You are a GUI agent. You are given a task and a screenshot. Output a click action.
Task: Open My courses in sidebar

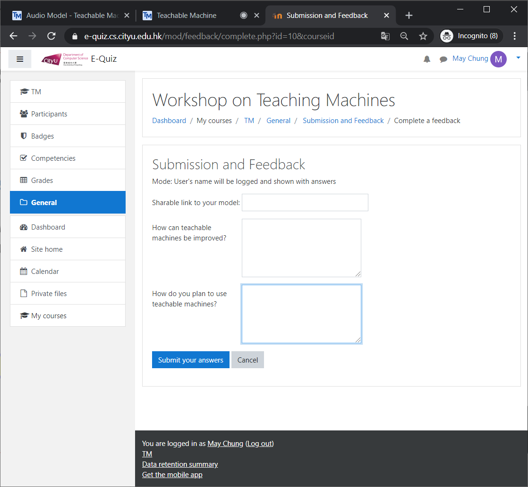[68, 316]
